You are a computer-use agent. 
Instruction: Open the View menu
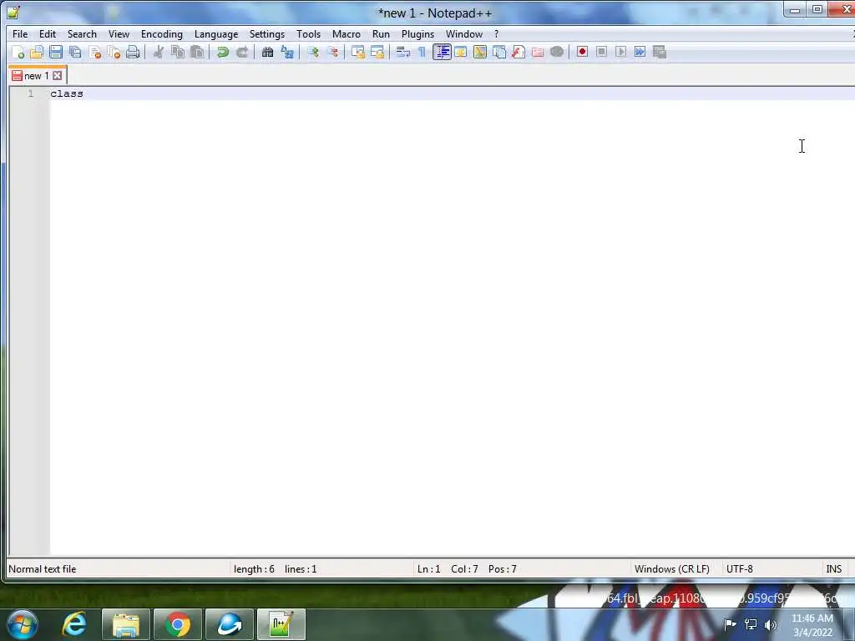[x=119, y=33]
